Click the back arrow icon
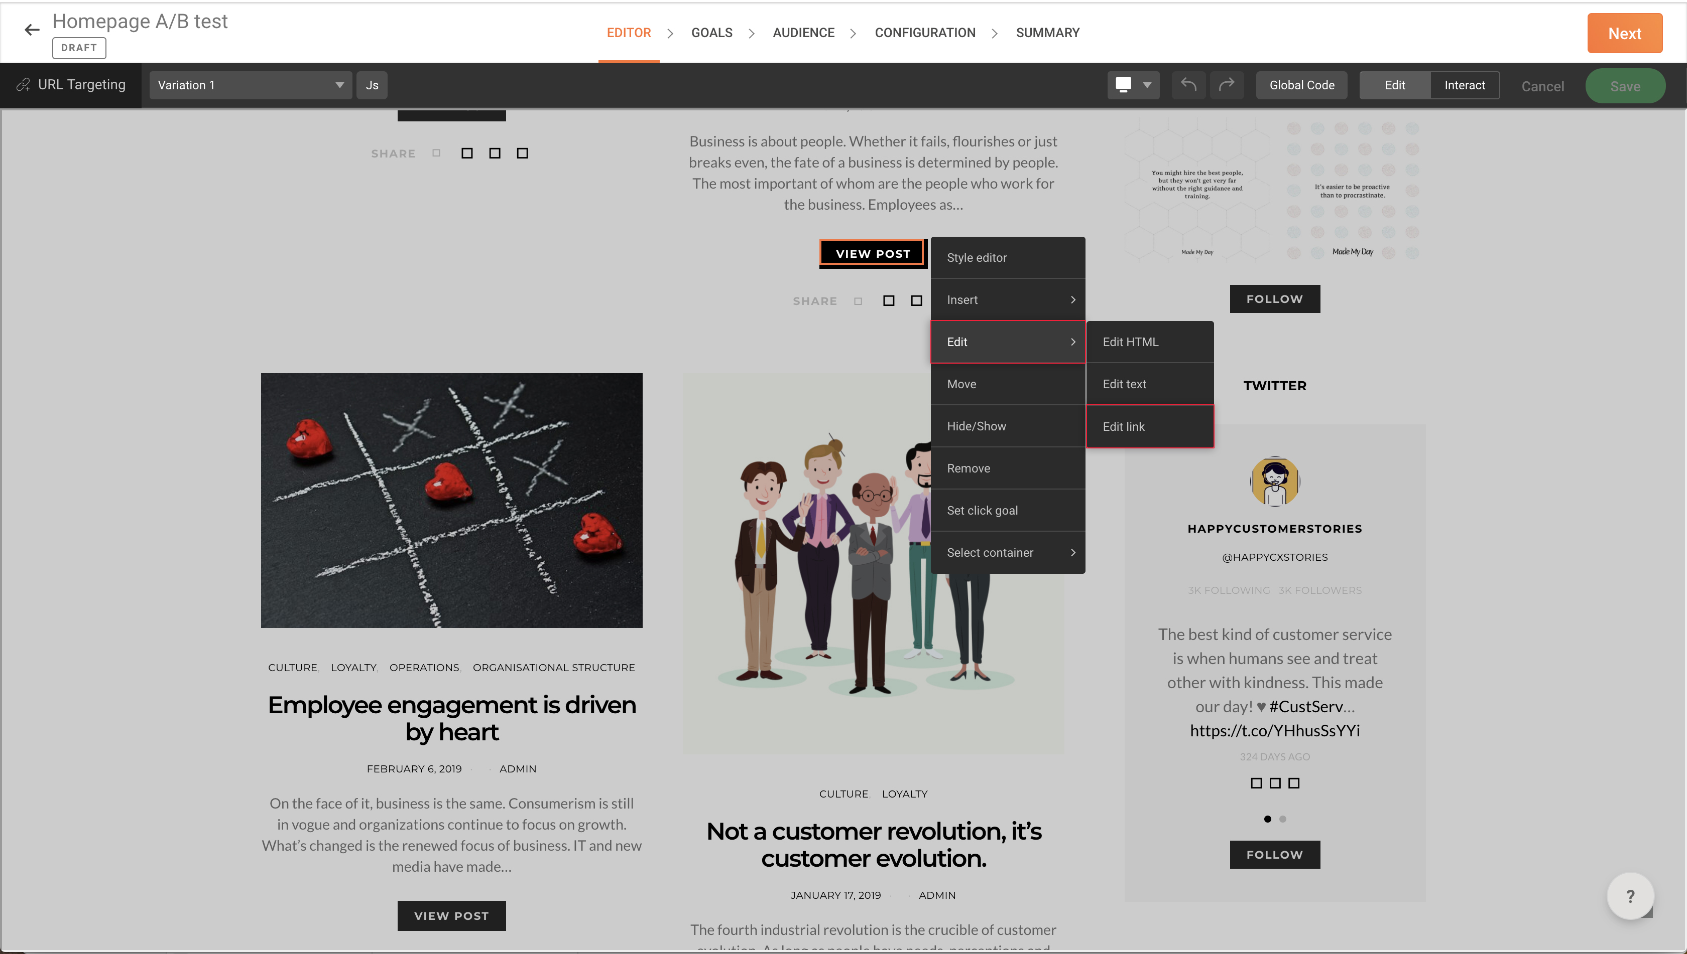Screen dimensions: 1687x954 pos(32,30)
